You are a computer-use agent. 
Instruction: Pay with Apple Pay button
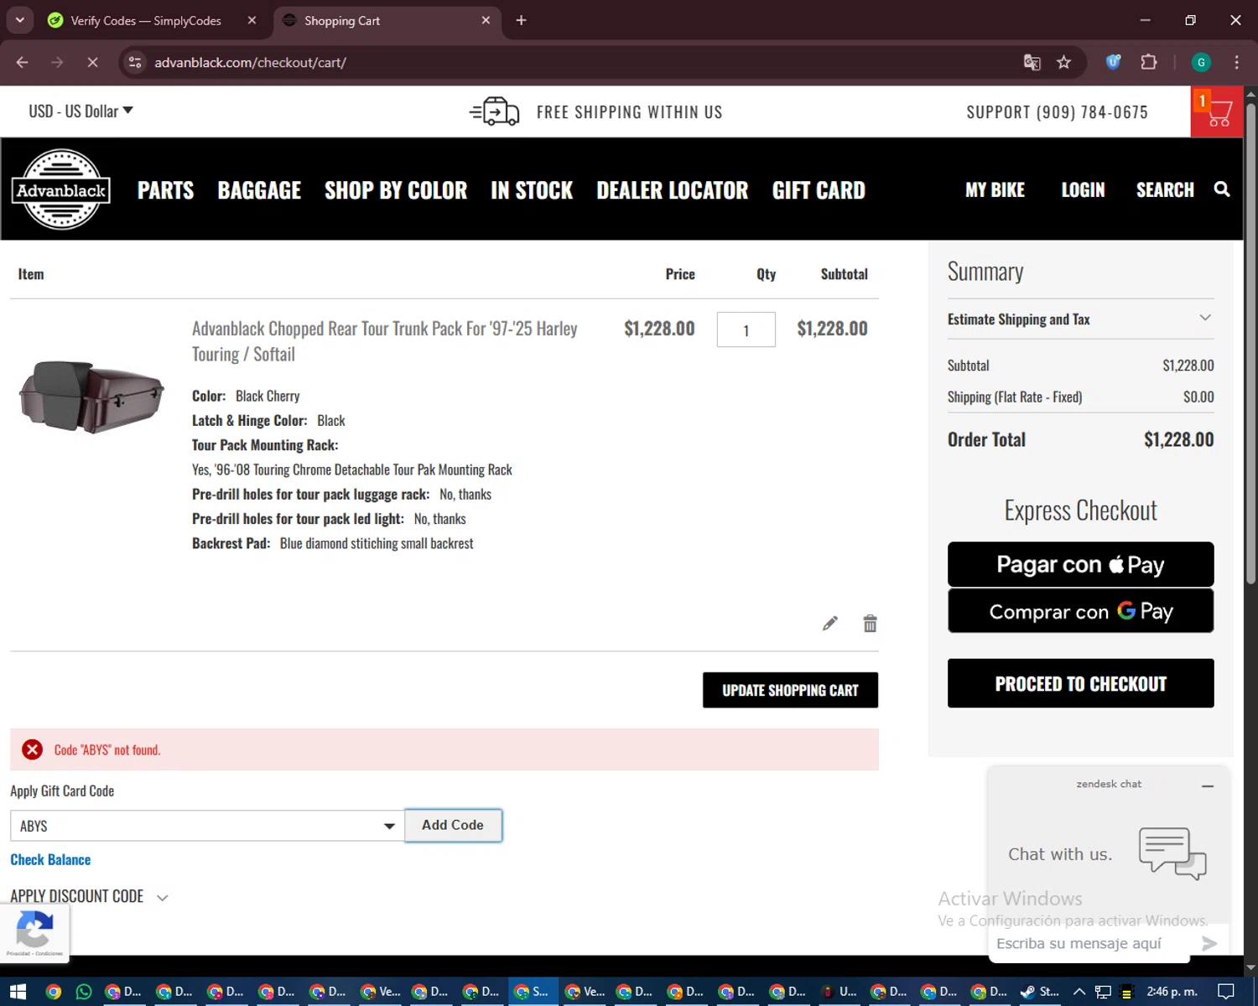pos(1080,564)
